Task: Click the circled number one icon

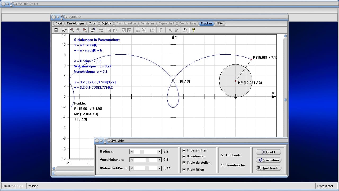Action: (x=123, y=30)
